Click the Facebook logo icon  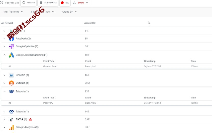(12, 39)
